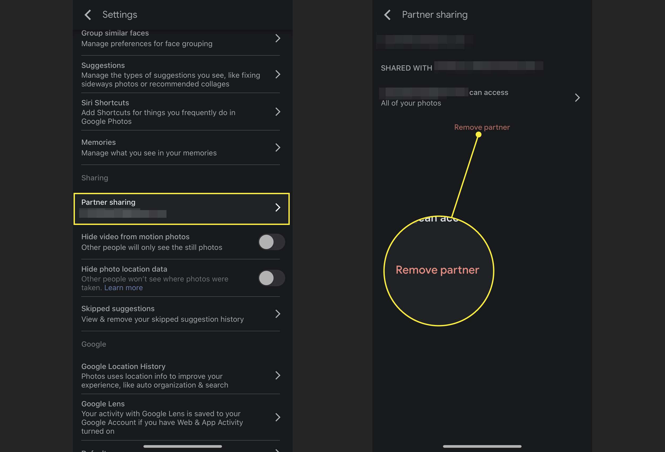Image resolution: width=665 pixels, height=452 pixels.
Task: Click Remove partner button
Action: (x=481, y=127)
